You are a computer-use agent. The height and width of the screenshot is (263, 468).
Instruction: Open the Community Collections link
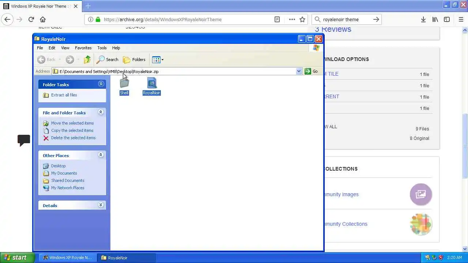point(346,224)
